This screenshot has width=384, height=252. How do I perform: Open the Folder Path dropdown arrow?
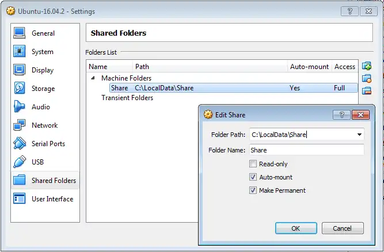click(359, 135)
